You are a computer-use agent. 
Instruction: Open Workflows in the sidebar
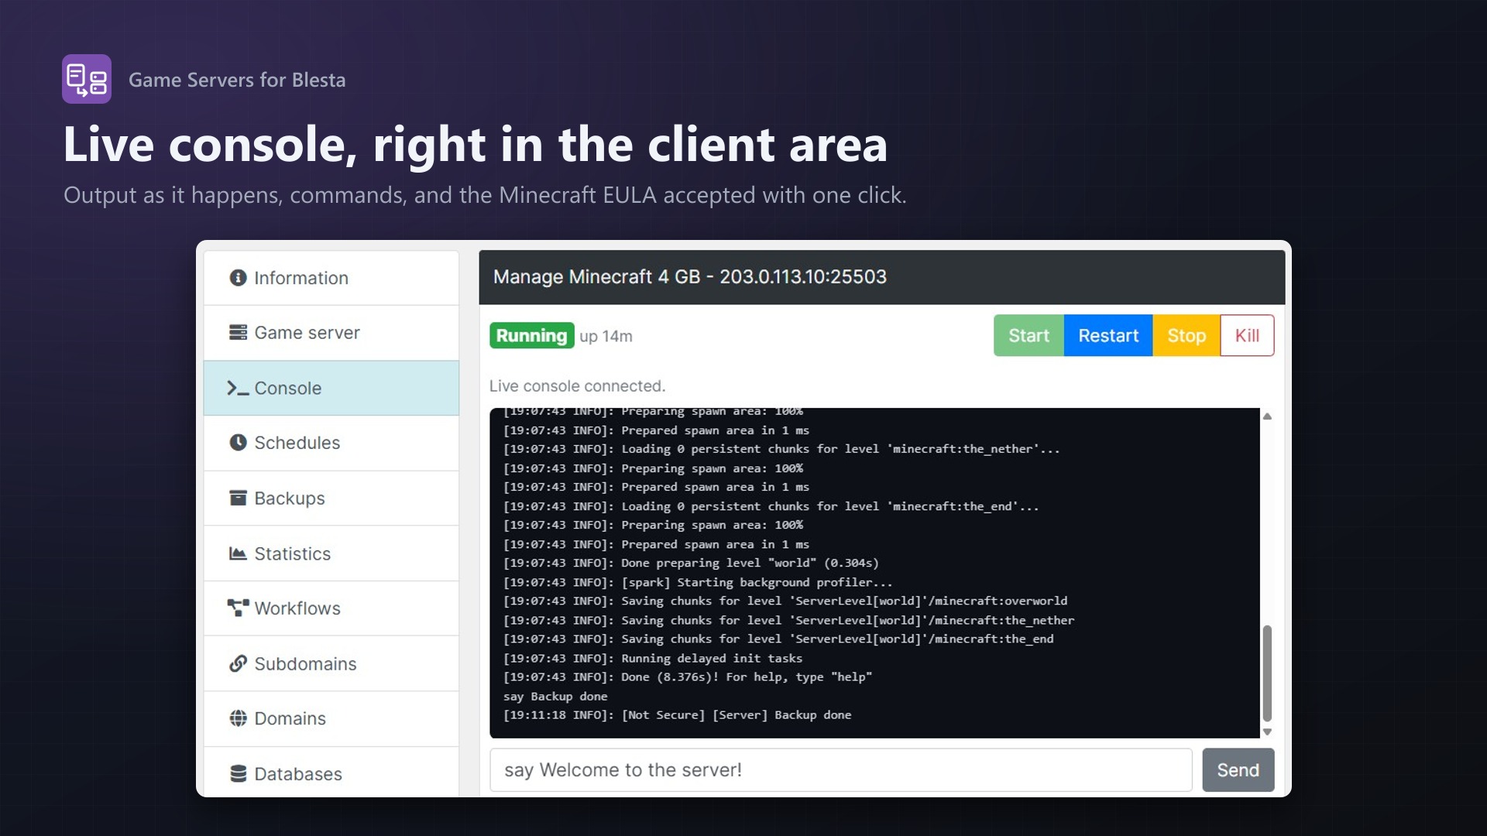pos(331,608)
